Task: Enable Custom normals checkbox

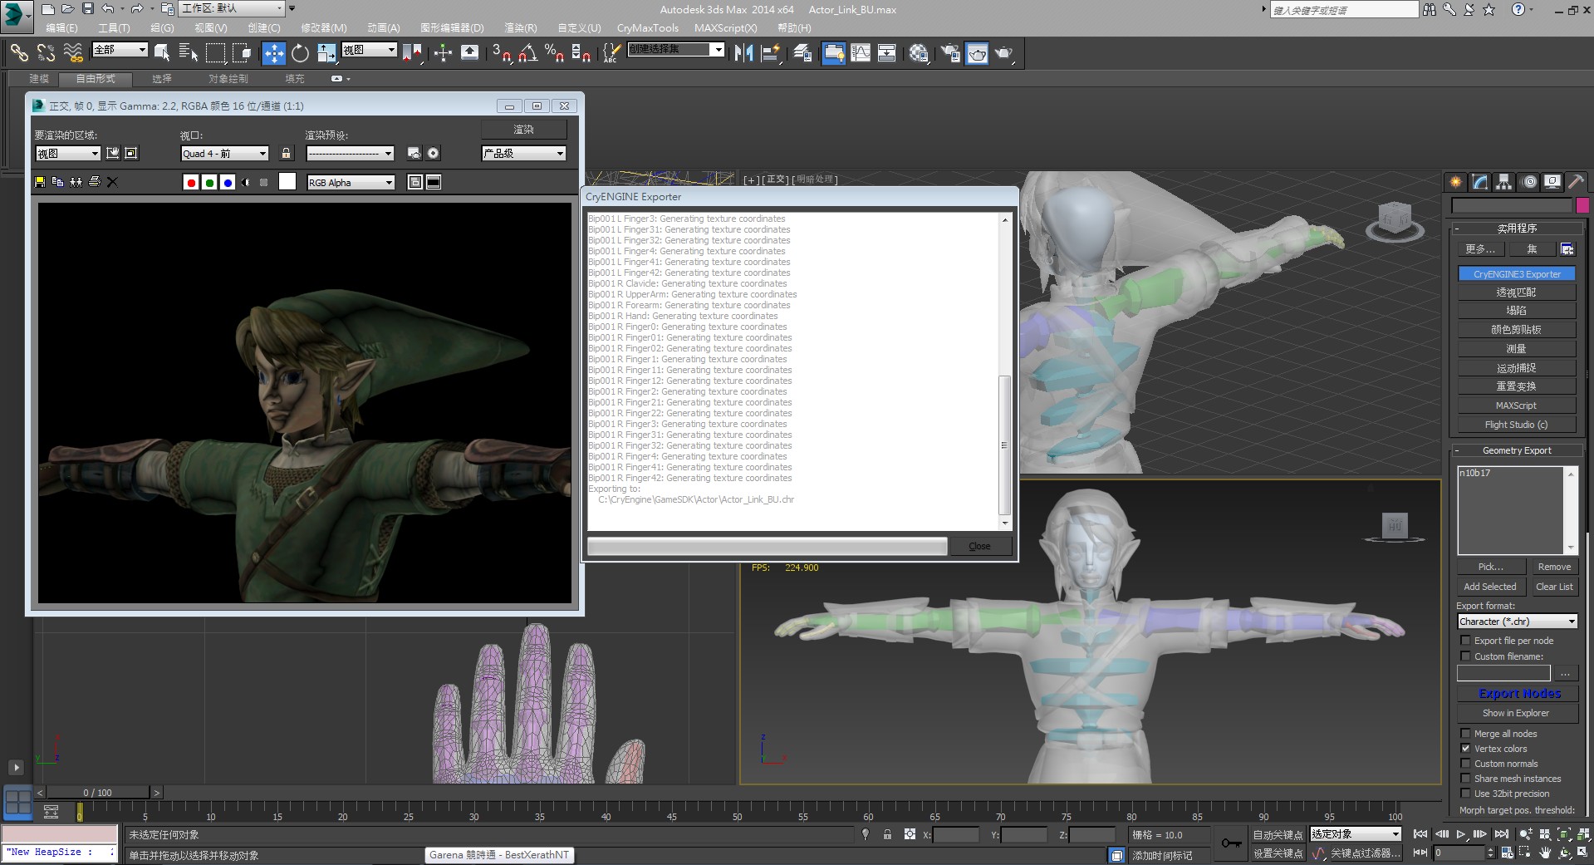Action: pos(1466,764)
